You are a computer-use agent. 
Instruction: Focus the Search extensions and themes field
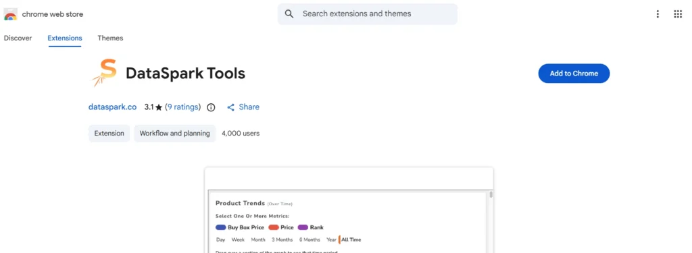(367, 14)
